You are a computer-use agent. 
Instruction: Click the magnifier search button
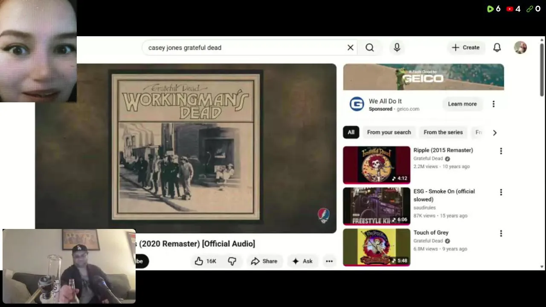click(370, 48)
